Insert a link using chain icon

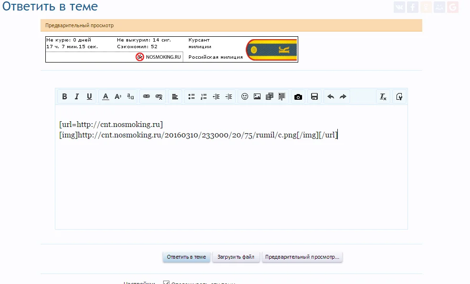tap(146, 96)
